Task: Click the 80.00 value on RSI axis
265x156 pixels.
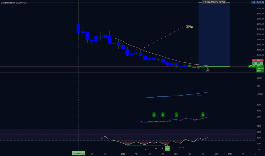Action: [x=259, y=126]
